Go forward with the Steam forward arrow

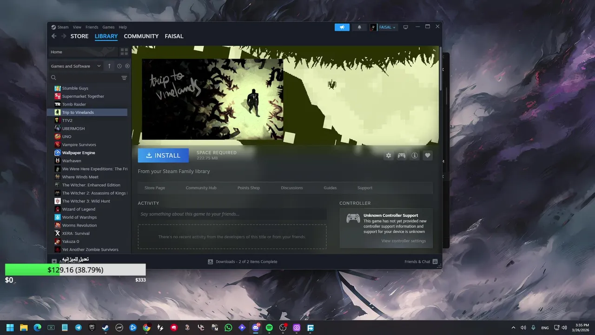(63, 36)
